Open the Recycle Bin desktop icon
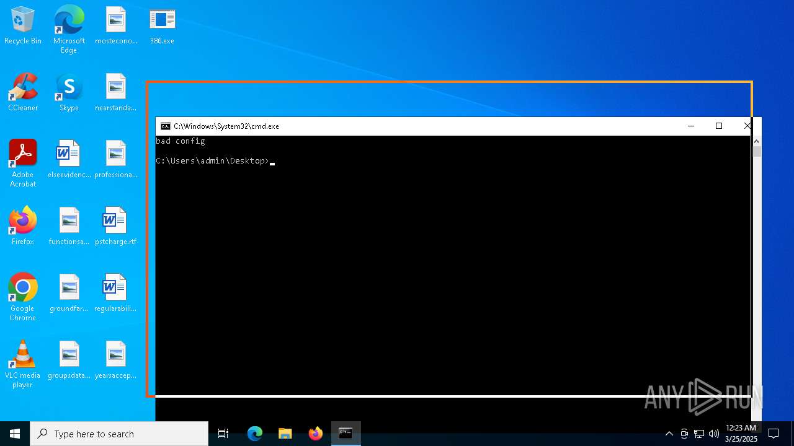 pos(23,26)
